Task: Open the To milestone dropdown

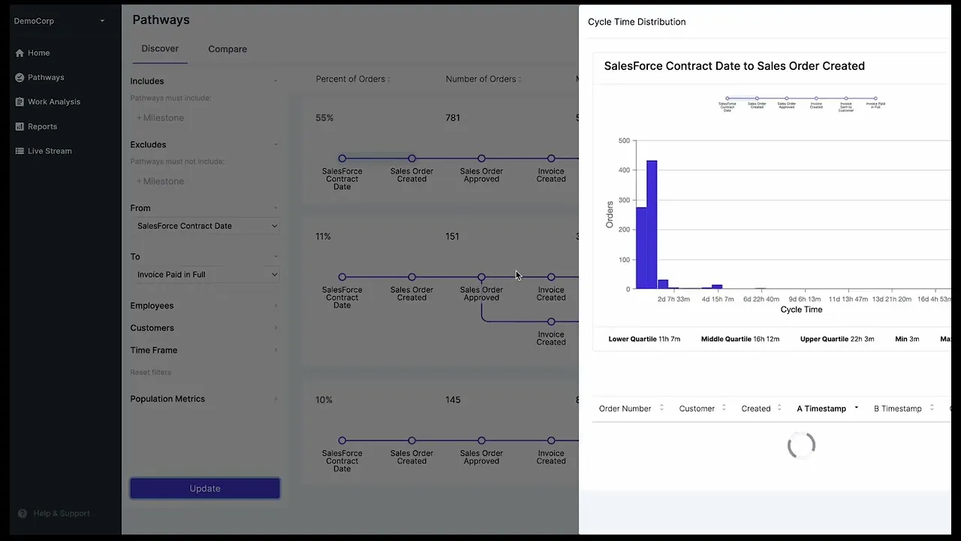Action: [205, 275]
